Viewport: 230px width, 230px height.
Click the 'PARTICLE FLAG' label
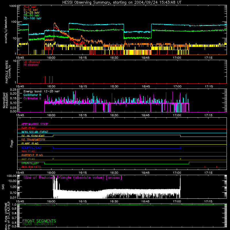(x=32, y=155)
